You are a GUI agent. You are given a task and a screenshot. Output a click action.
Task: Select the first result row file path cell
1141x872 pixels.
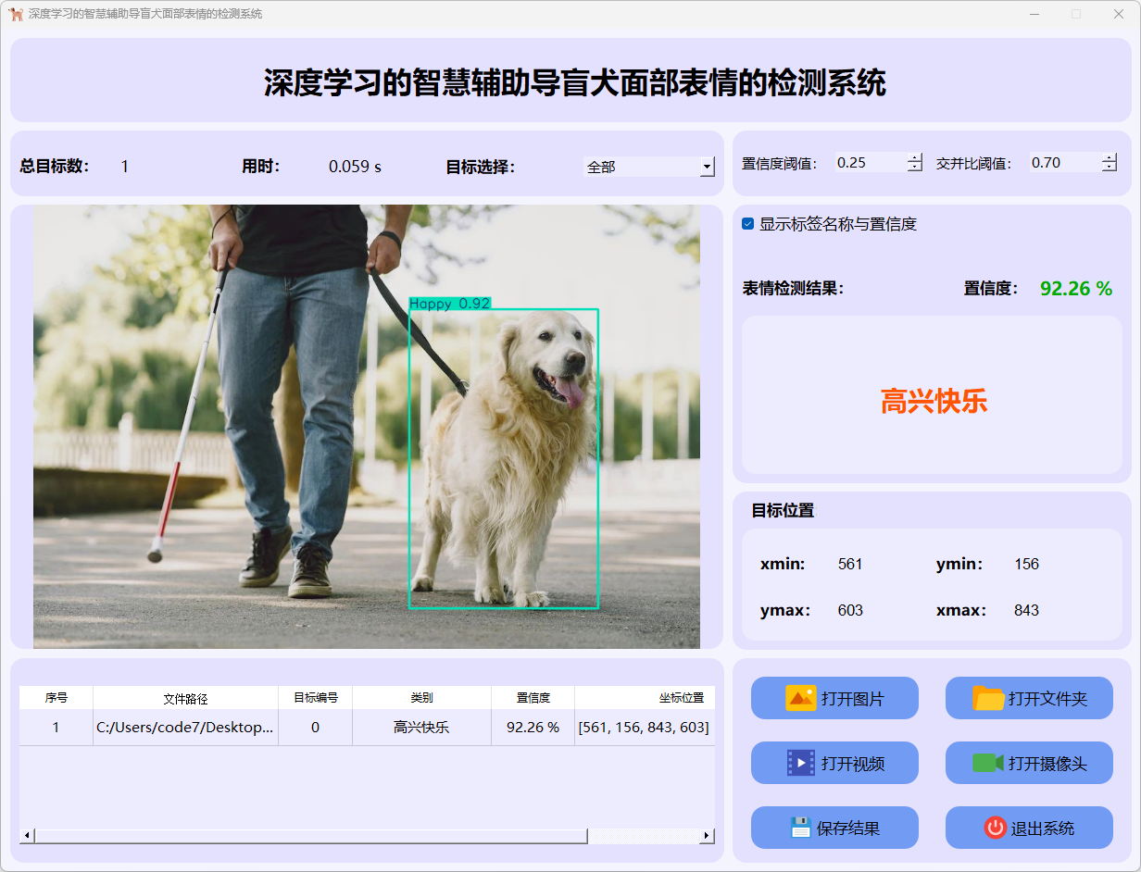185,728
